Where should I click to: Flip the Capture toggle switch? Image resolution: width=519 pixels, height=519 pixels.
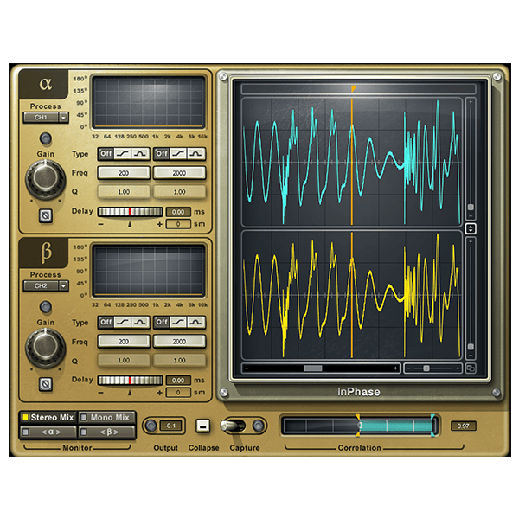point(234,426)
